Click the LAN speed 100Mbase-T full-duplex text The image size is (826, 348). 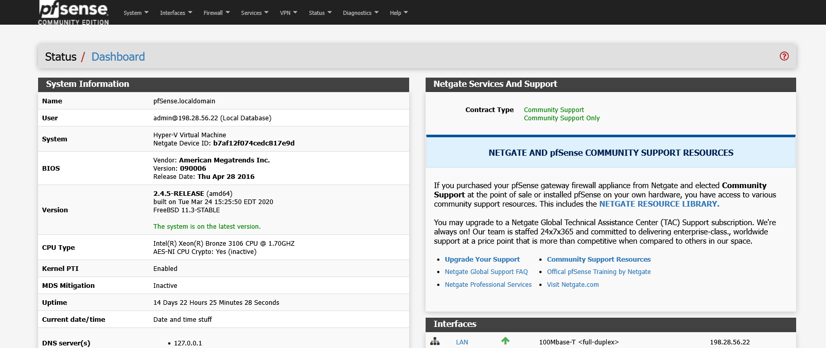pos(579,342)
